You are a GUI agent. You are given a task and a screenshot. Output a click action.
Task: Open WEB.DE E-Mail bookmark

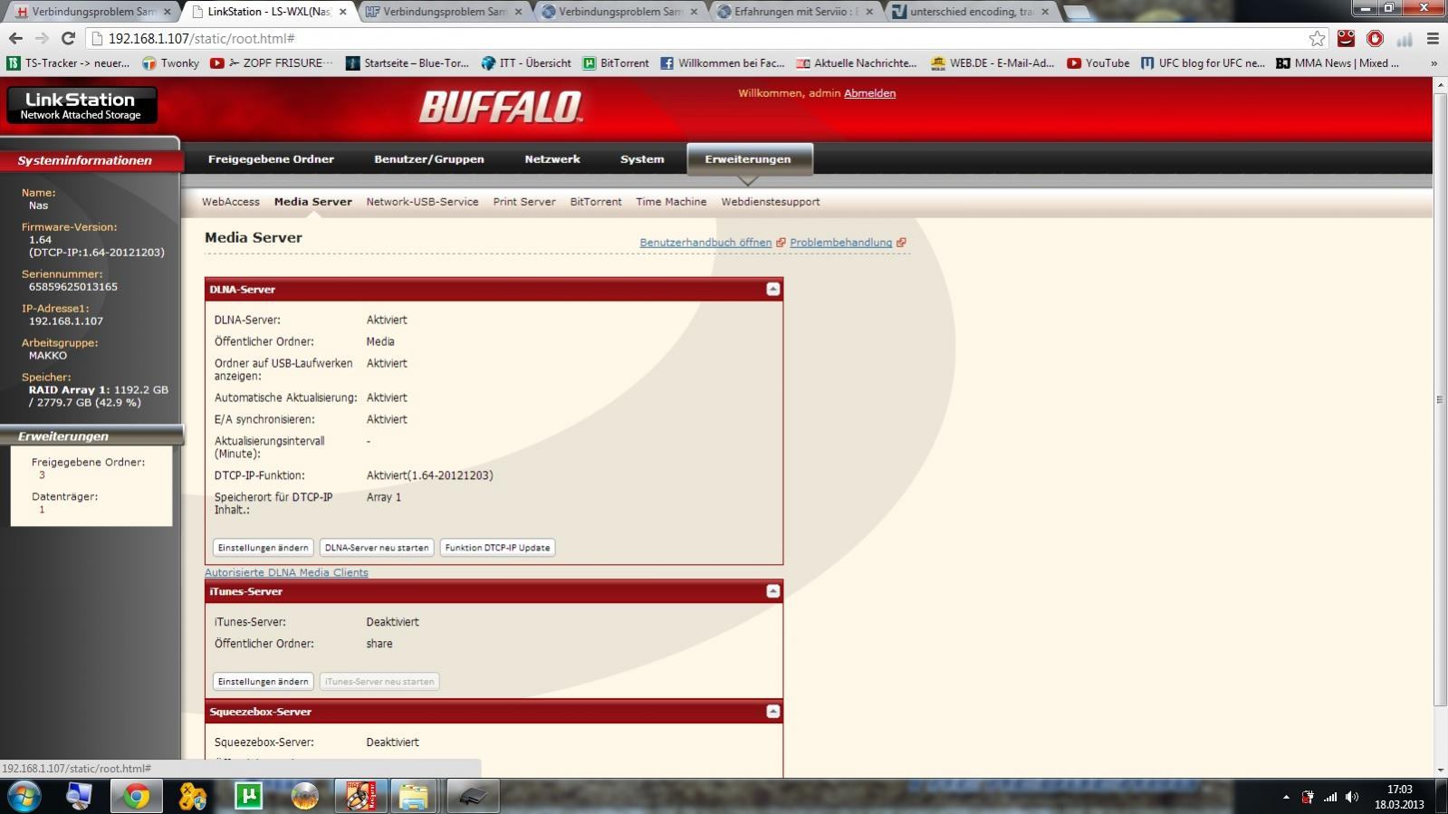993,63
